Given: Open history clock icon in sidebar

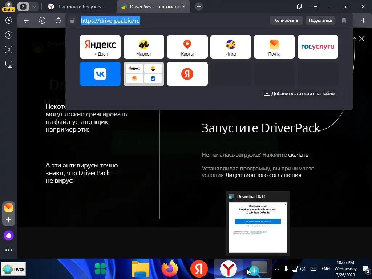Looking at the screenshot, I should tap(9, 20).
